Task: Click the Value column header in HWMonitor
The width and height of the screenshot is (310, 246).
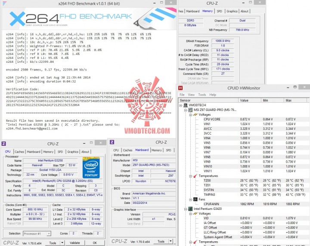Action: point(249,100)
